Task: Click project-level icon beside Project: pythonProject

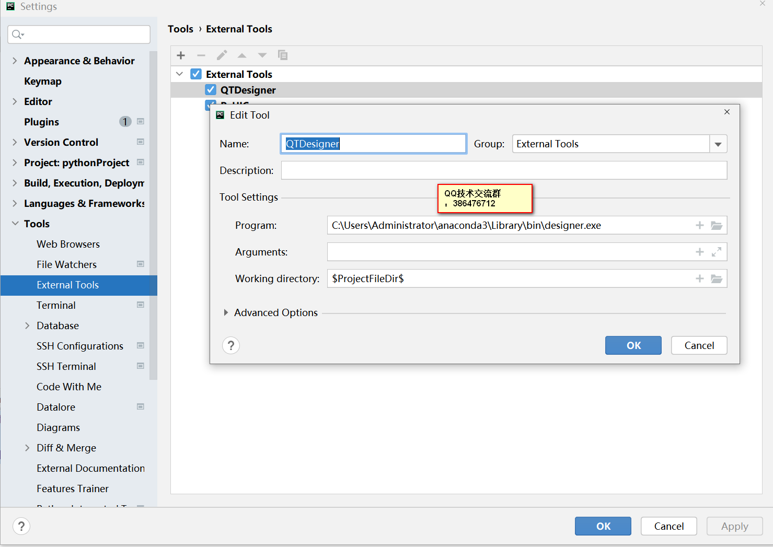Action: [x=141, y=162]
